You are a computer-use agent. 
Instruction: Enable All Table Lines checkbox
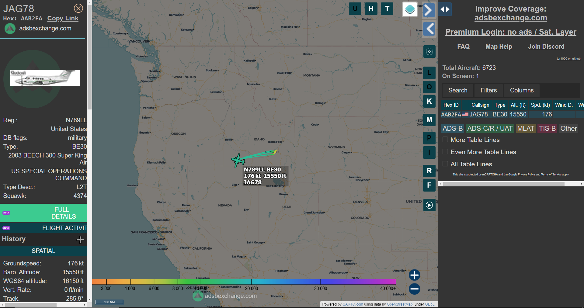click(x=445, y=164)
